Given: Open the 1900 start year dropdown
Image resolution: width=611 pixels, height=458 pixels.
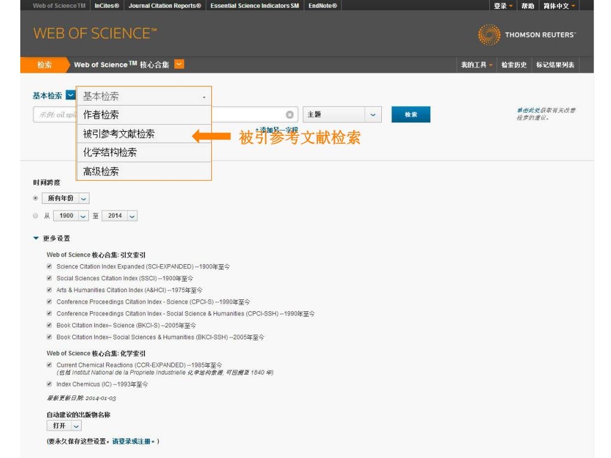Looking at the screenshot, I should [x=70, y=216].
